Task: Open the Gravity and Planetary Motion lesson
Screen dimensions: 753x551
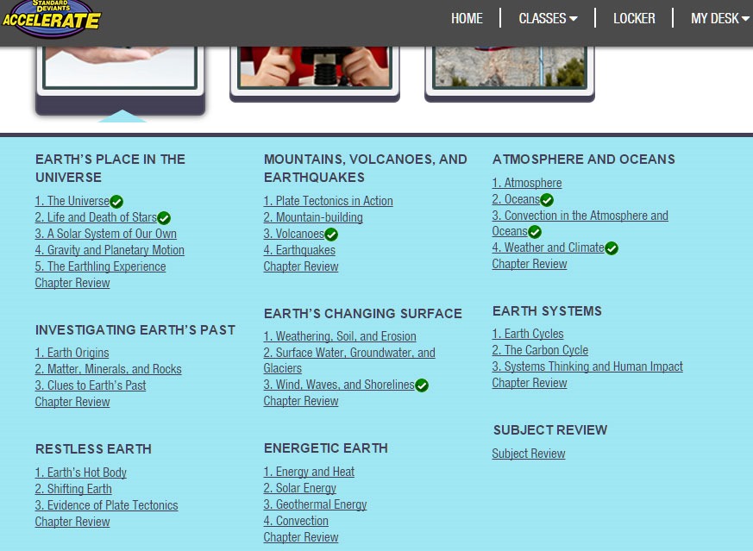Action: (110, 250)
